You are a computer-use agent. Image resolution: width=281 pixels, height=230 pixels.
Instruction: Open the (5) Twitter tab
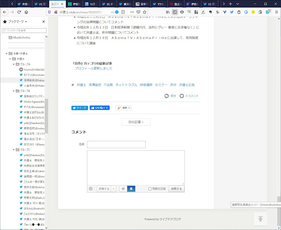(x=108, y=4)
